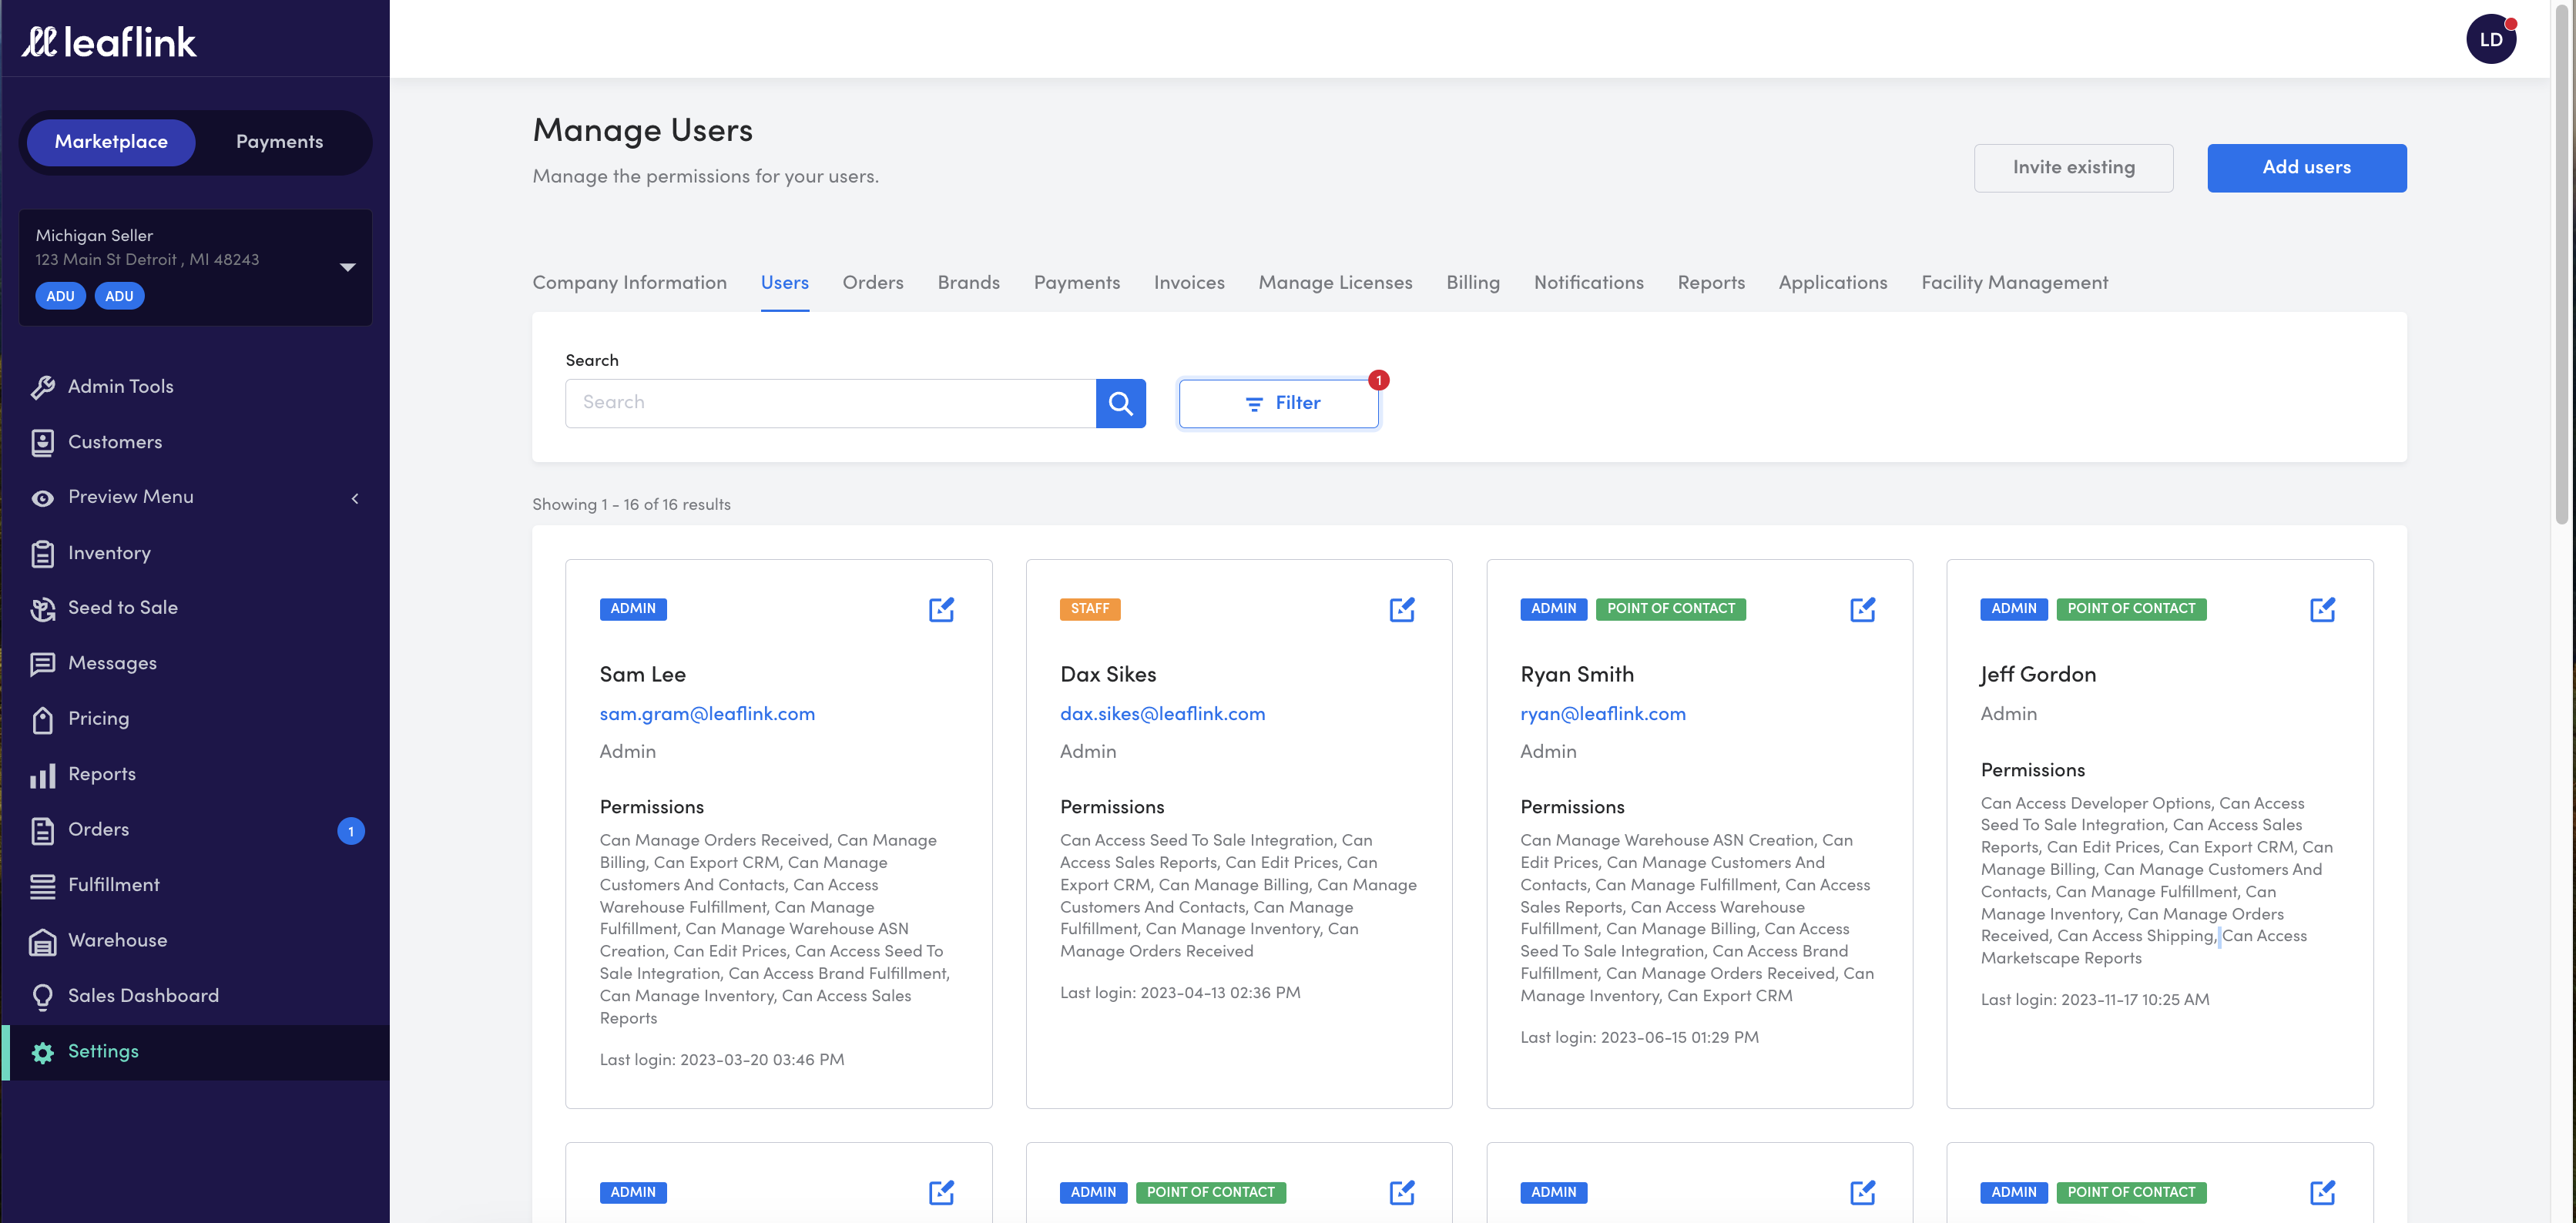Switch to Payments mode
The image size is (2576, 1223).
click(x=279, y=142)
